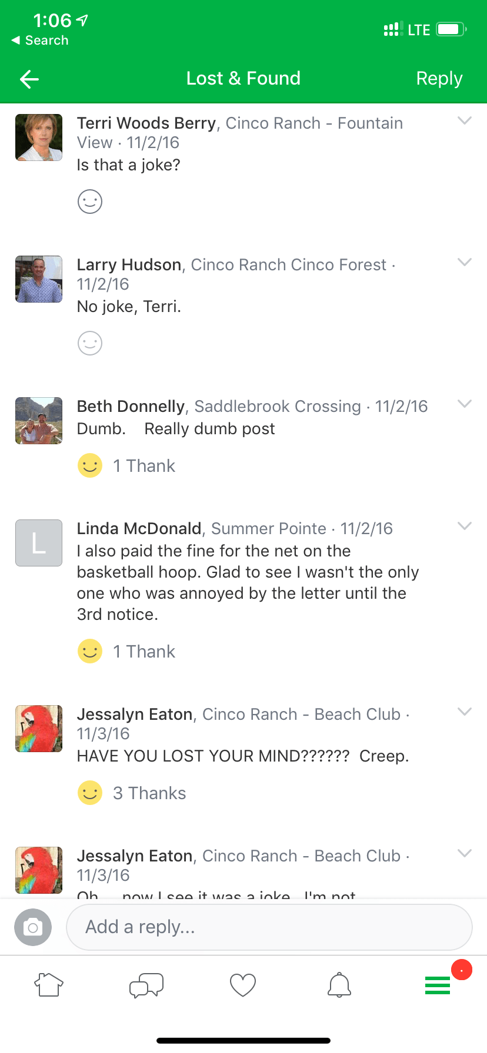Viewport: 487px width, 1053px height.
Task: Expand options chevron for Terri's reply
Action: point(465,120)
